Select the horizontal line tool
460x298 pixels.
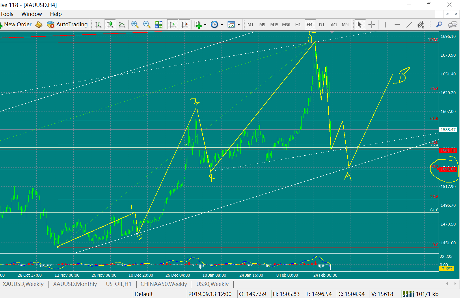click(x=397, y=25)
